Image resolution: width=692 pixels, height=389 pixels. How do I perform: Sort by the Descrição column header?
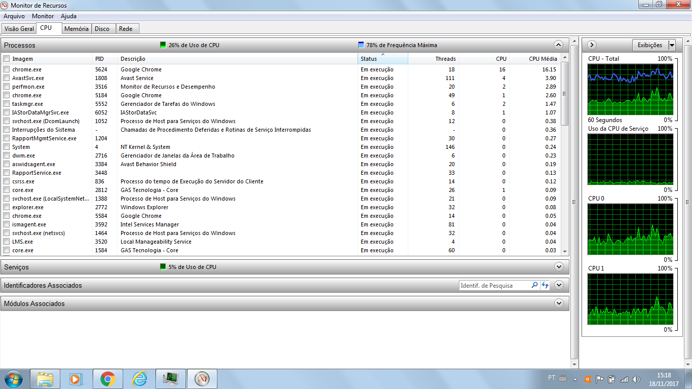pyautogui.click(x=238, y=59)
